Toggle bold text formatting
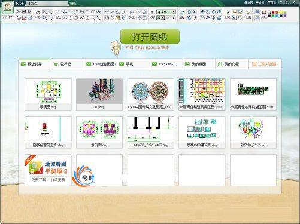This screenshot has width=300, height=224. (168, 18)
